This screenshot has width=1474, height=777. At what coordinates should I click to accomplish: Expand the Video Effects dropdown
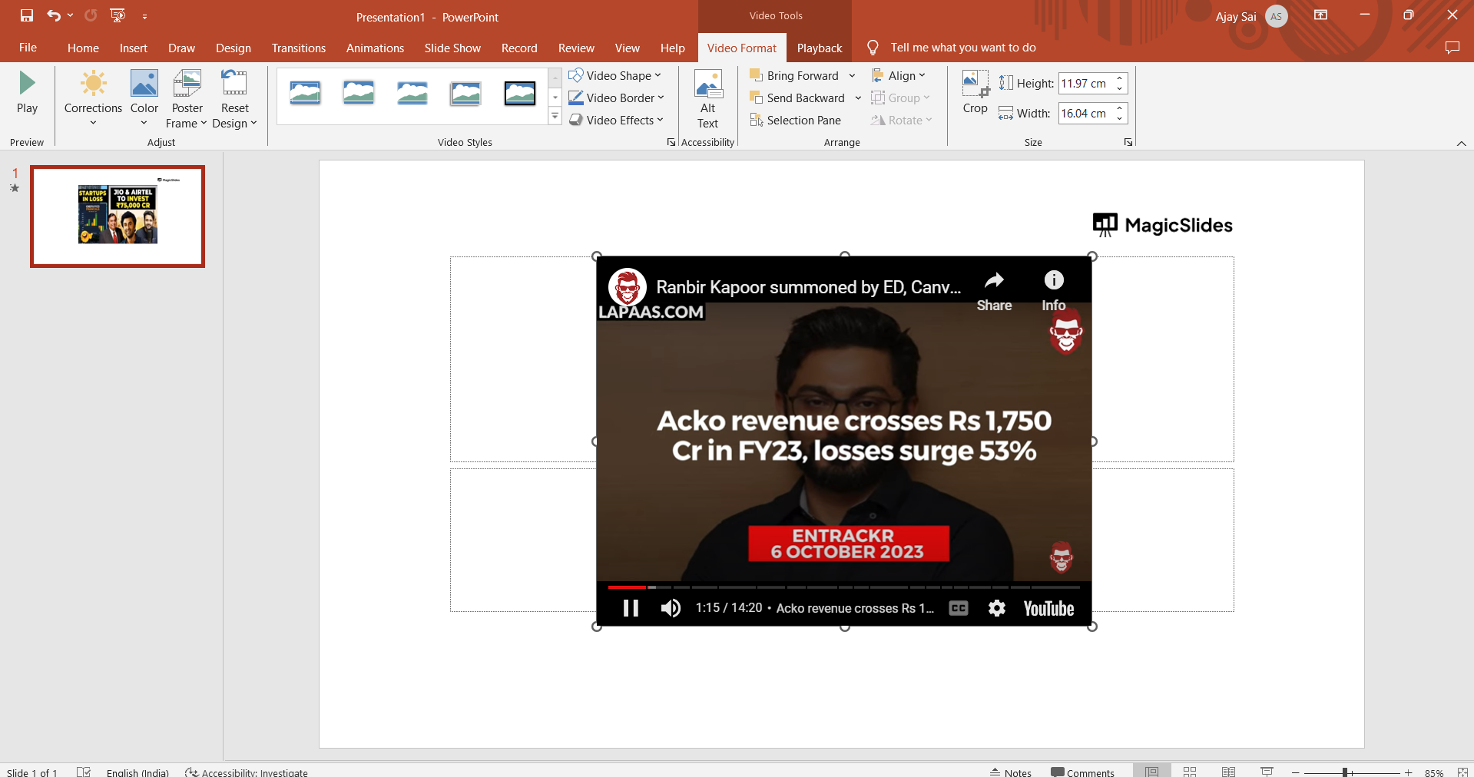click(616, 121)
